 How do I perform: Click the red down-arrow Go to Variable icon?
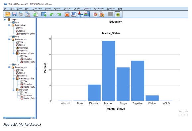[80, 14]
